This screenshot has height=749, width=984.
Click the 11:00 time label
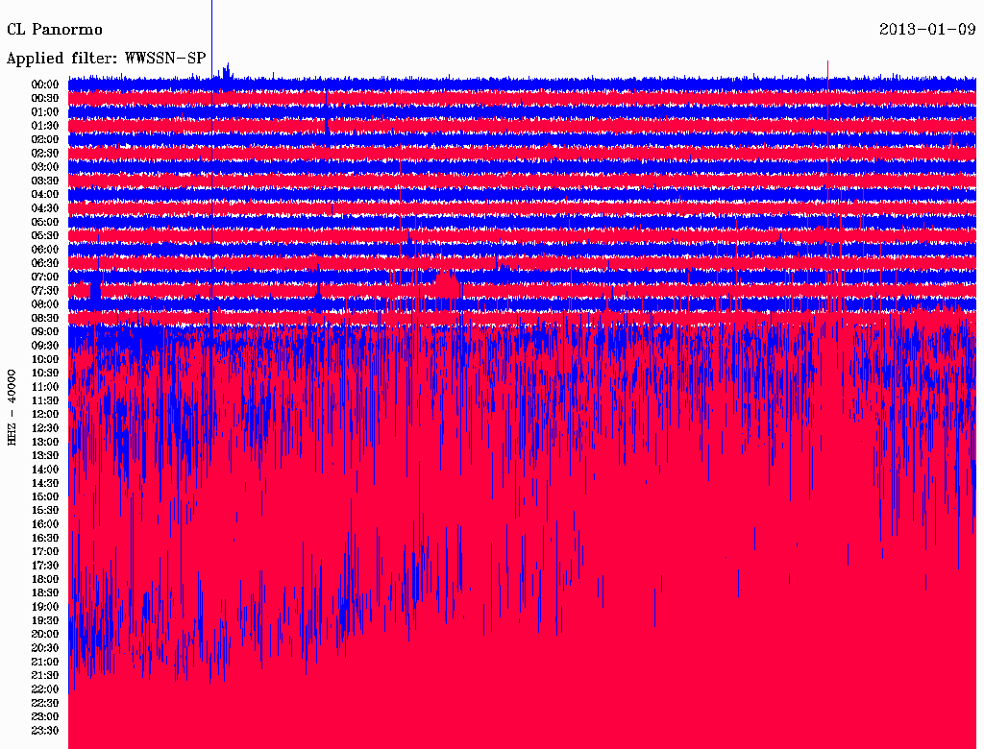coord(45,387)
